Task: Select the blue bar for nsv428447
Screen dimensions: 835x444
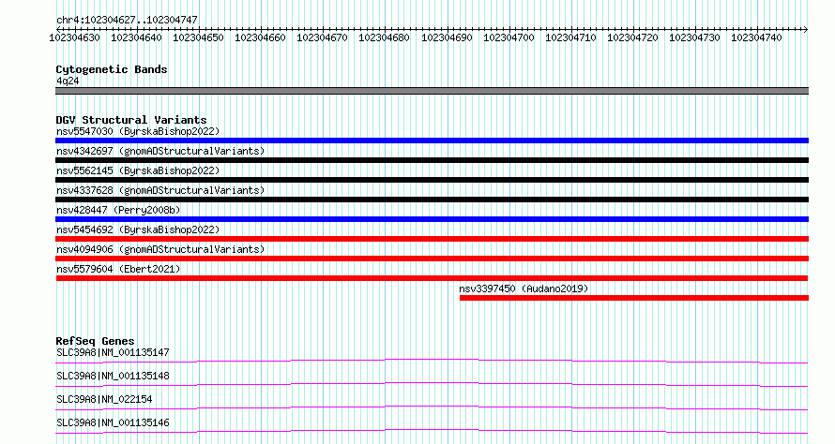Action: pyautogui.click(x=432, y=219)
